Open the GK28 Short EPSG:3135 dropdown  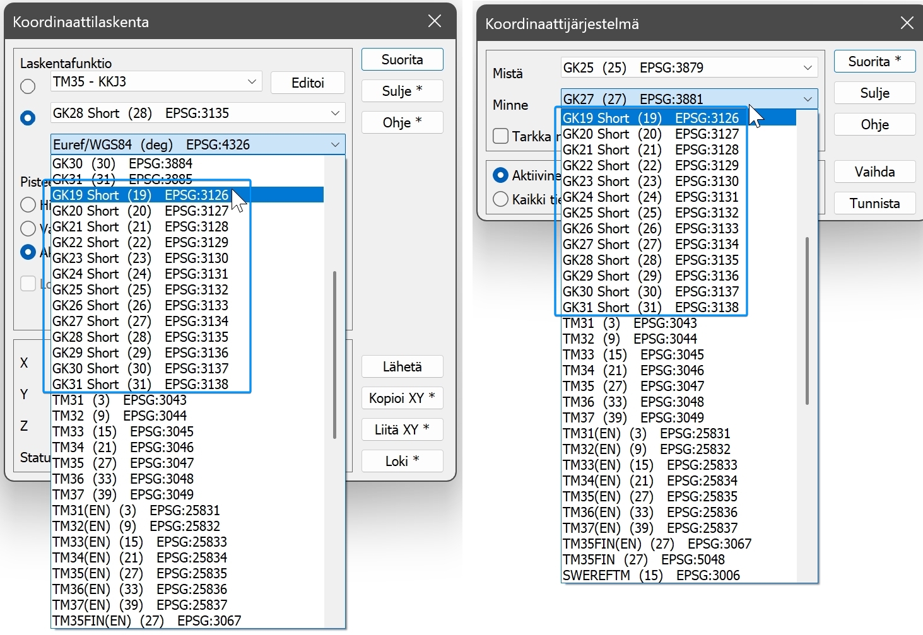tap(197, 113)
